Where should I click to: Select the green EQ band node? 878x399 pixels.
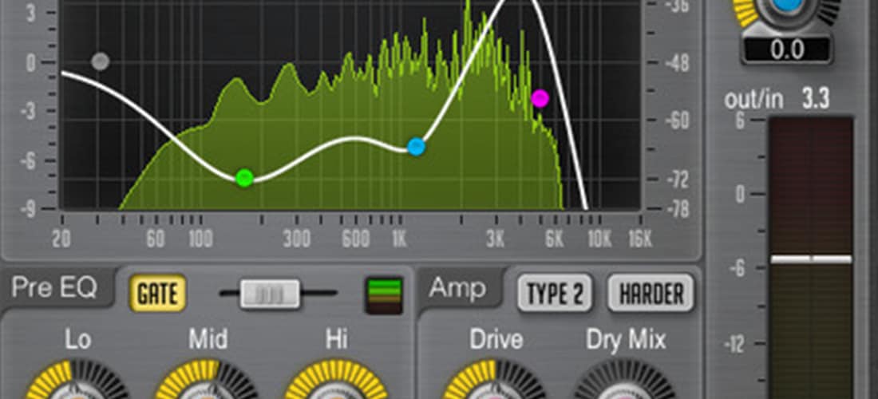tap(245, 178)
